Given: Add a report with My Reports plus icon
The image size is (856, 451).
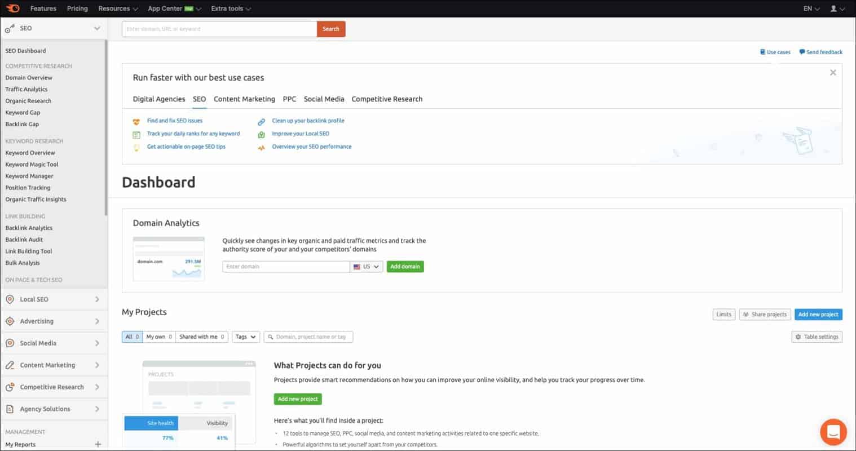Looking at the screenshot, I should pos(98,444).
